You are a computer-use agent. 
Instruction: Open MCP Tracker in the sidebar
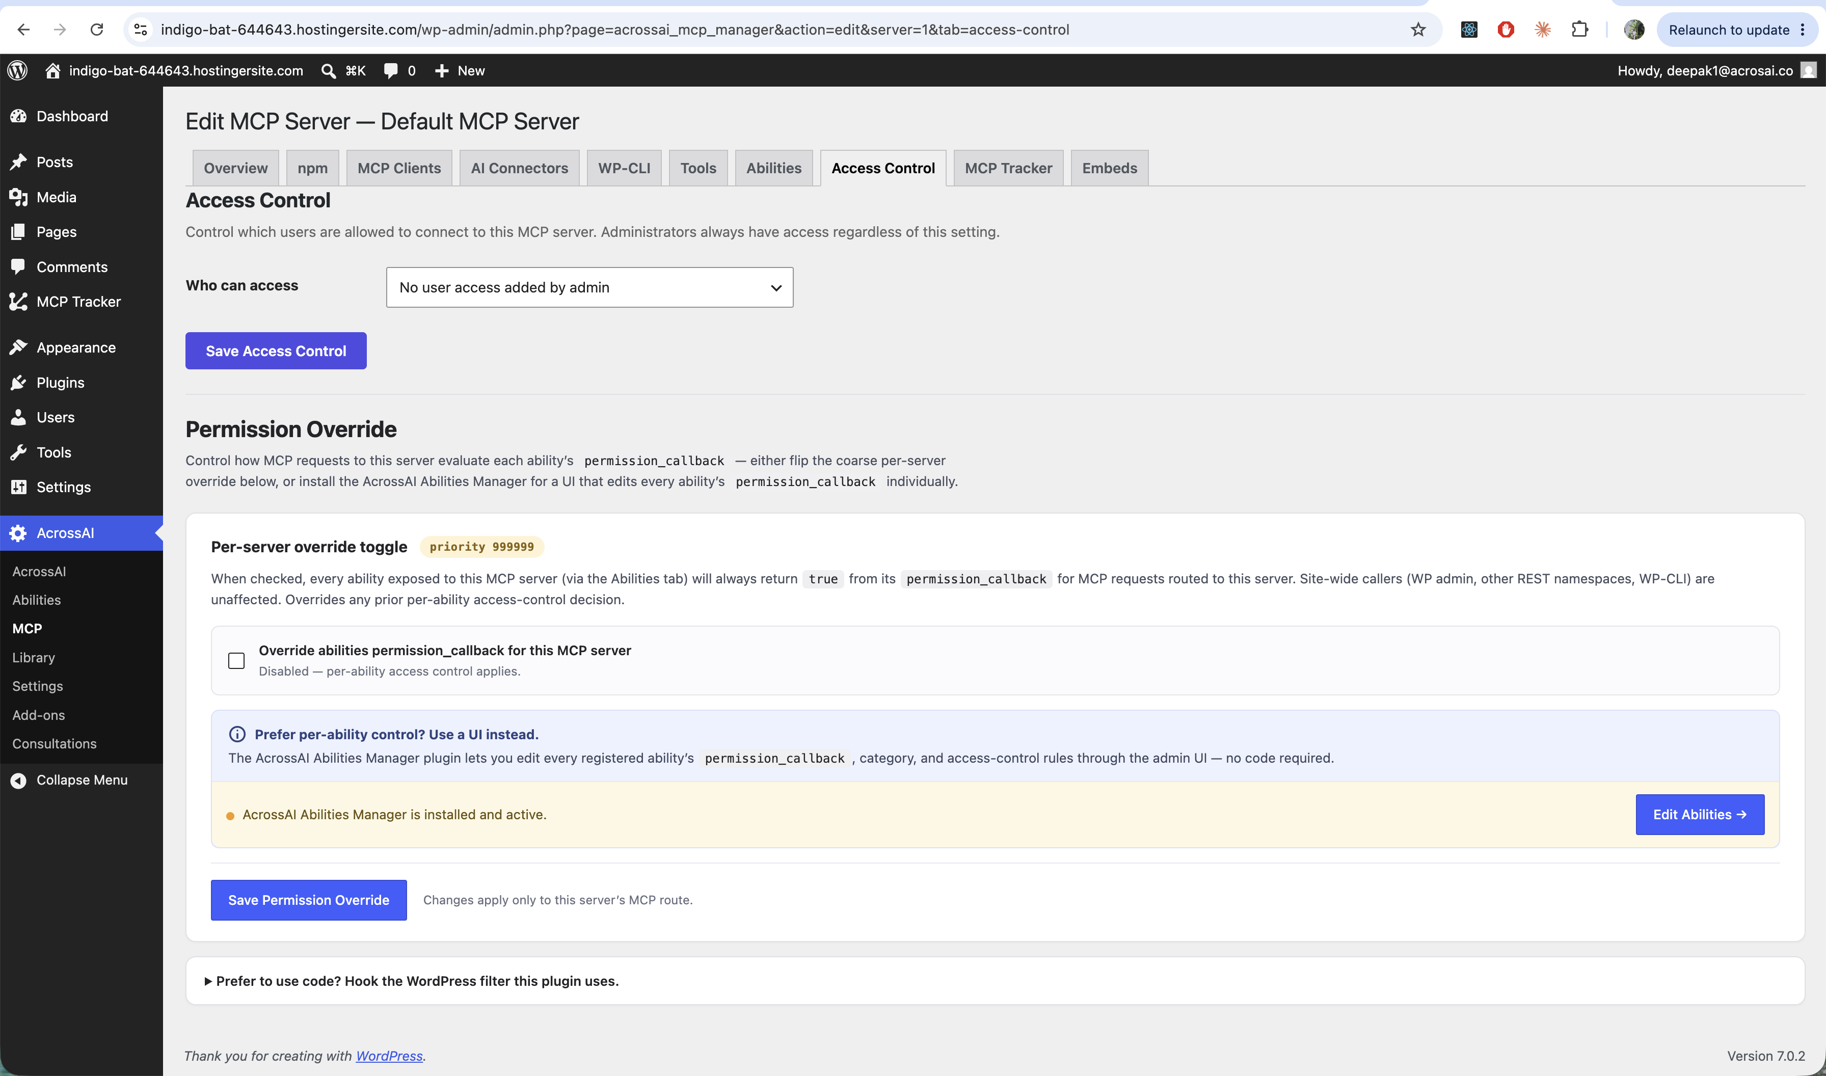81,302
